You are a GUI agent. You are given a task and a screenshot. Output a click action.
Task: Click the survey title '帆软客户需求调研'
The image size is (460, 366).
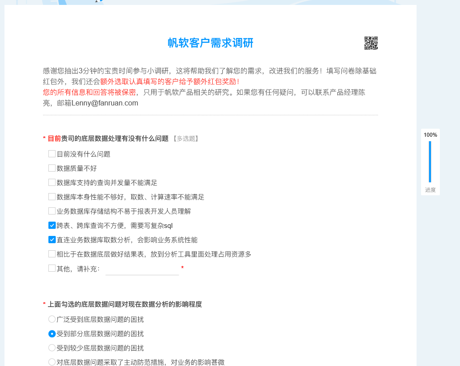tap(211, 43)
